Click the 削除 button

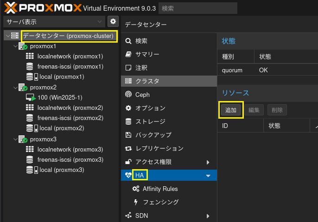[277, 110]
